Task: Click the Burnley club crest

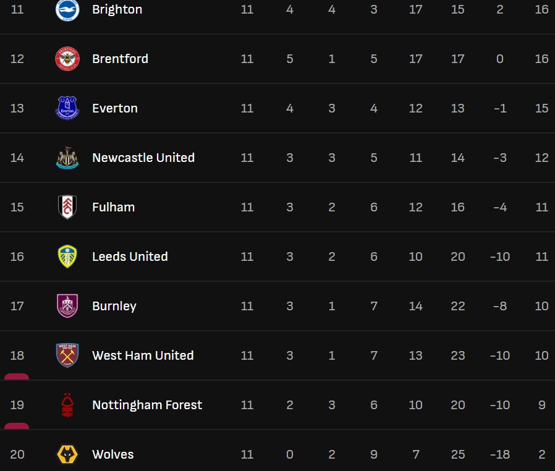Action: pos(67,306)
